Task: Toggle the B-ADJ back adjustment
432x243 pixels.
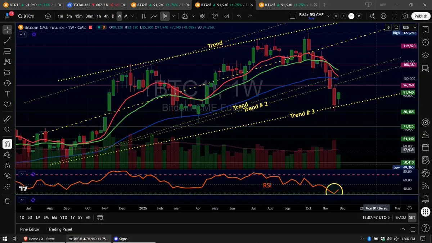Action: (x=400, y=217)
